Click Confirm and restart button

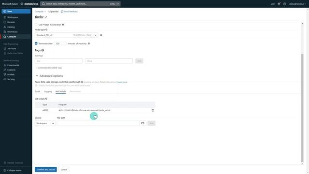[46, 170]
